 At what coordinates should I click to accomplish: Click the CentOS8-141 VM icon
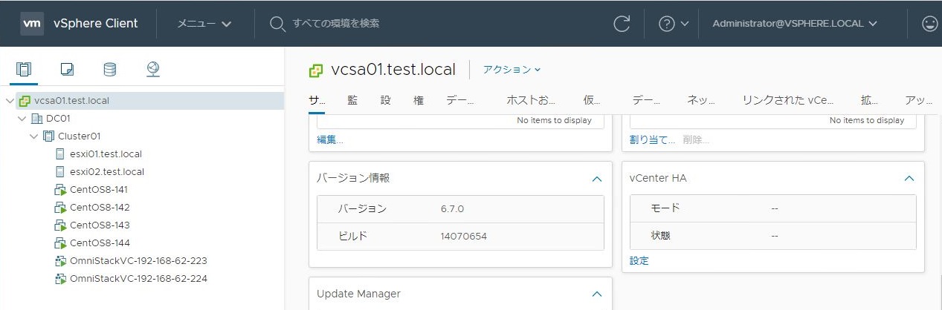tap(61, 190)
